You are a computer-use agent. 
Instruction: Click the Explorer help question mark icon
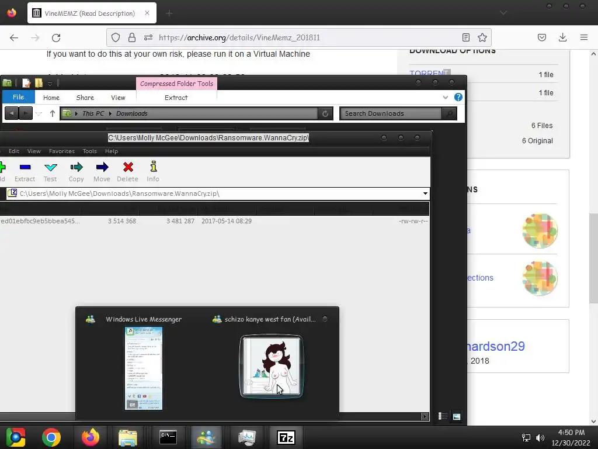pos(458,98)
